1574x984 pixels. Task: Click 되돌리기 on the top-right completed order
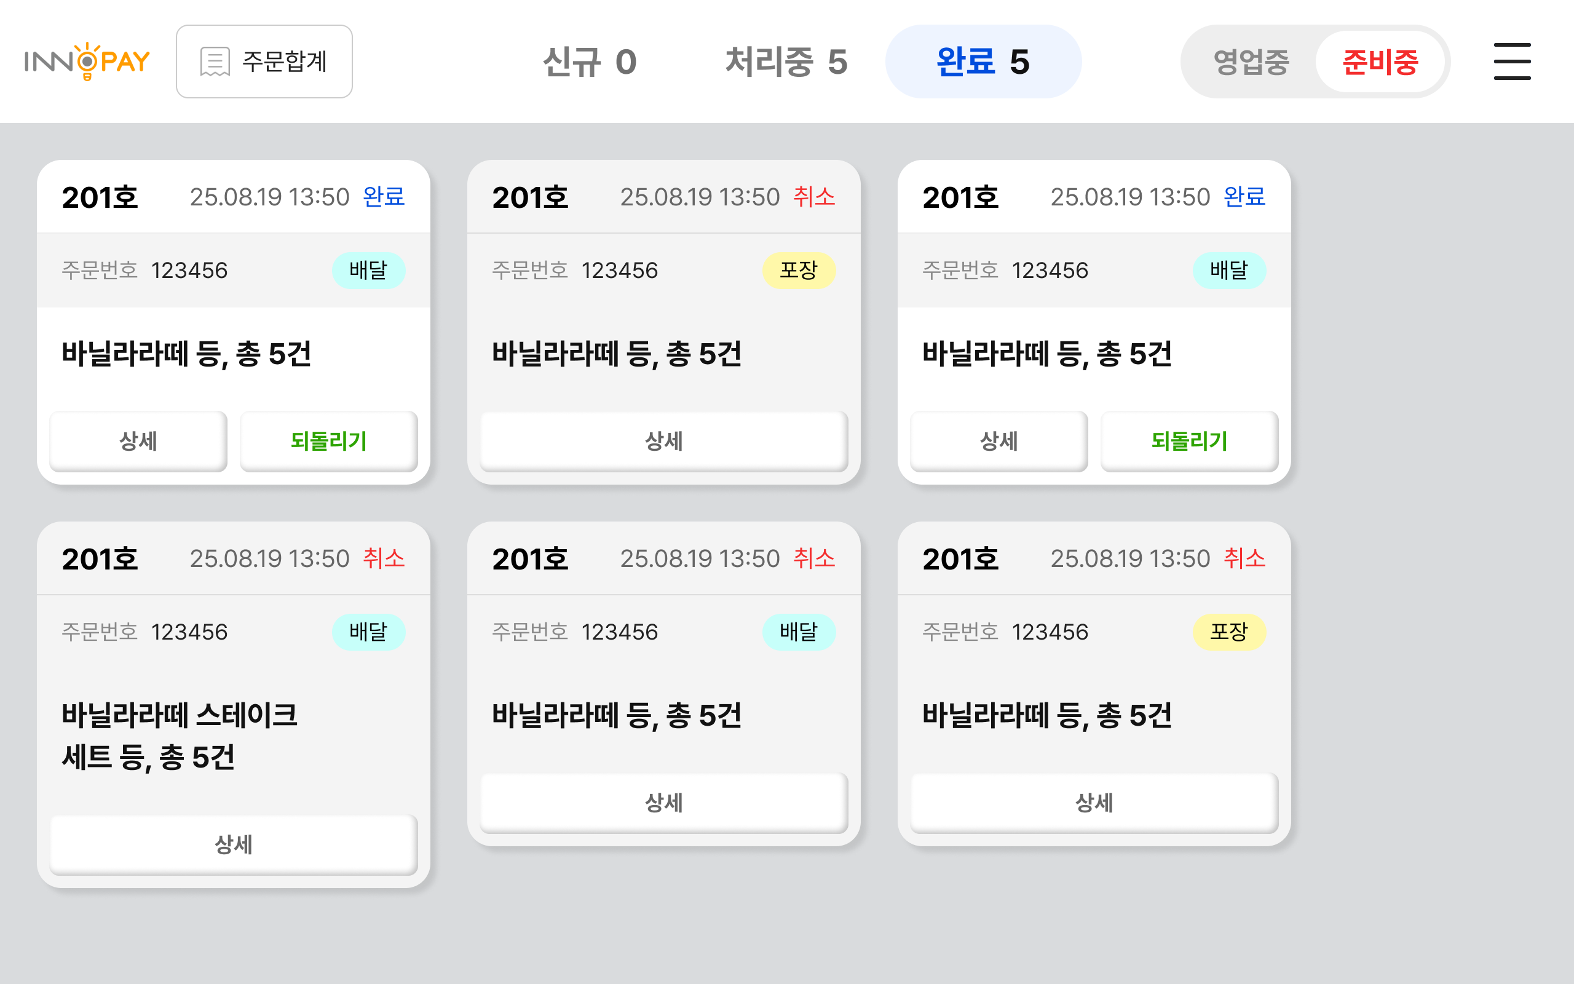[1189, 441]
